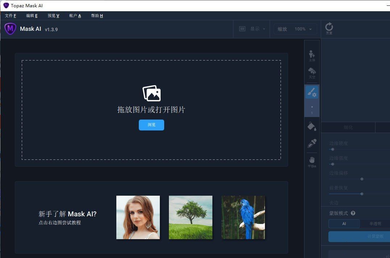Click the Mask AI purple logo

pyautogui.click(x=10, y=29)
